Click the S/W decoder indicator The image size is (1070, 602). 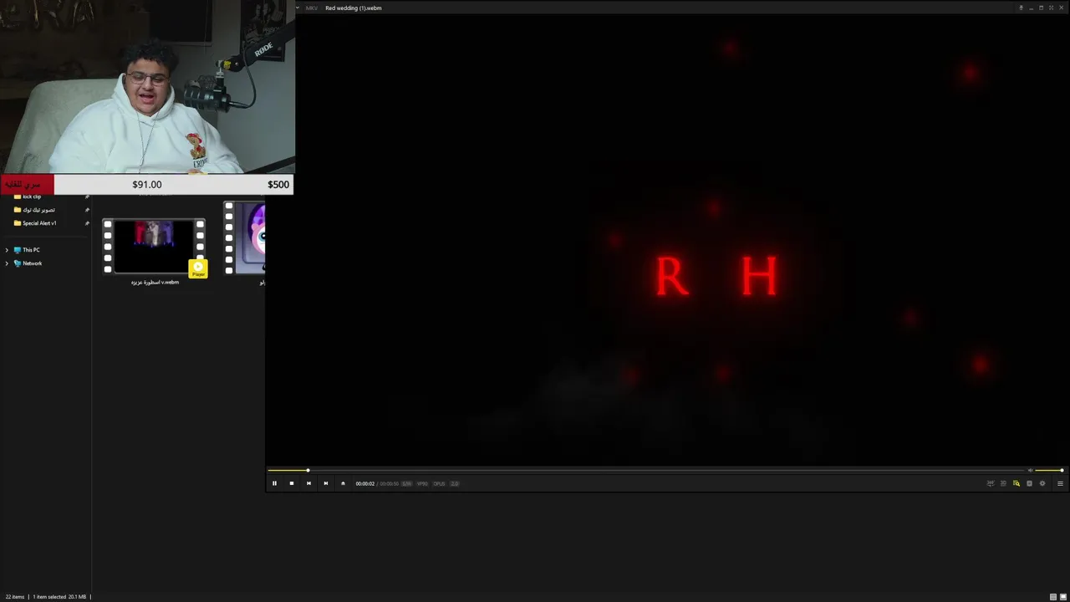click(x=407, y=483)
